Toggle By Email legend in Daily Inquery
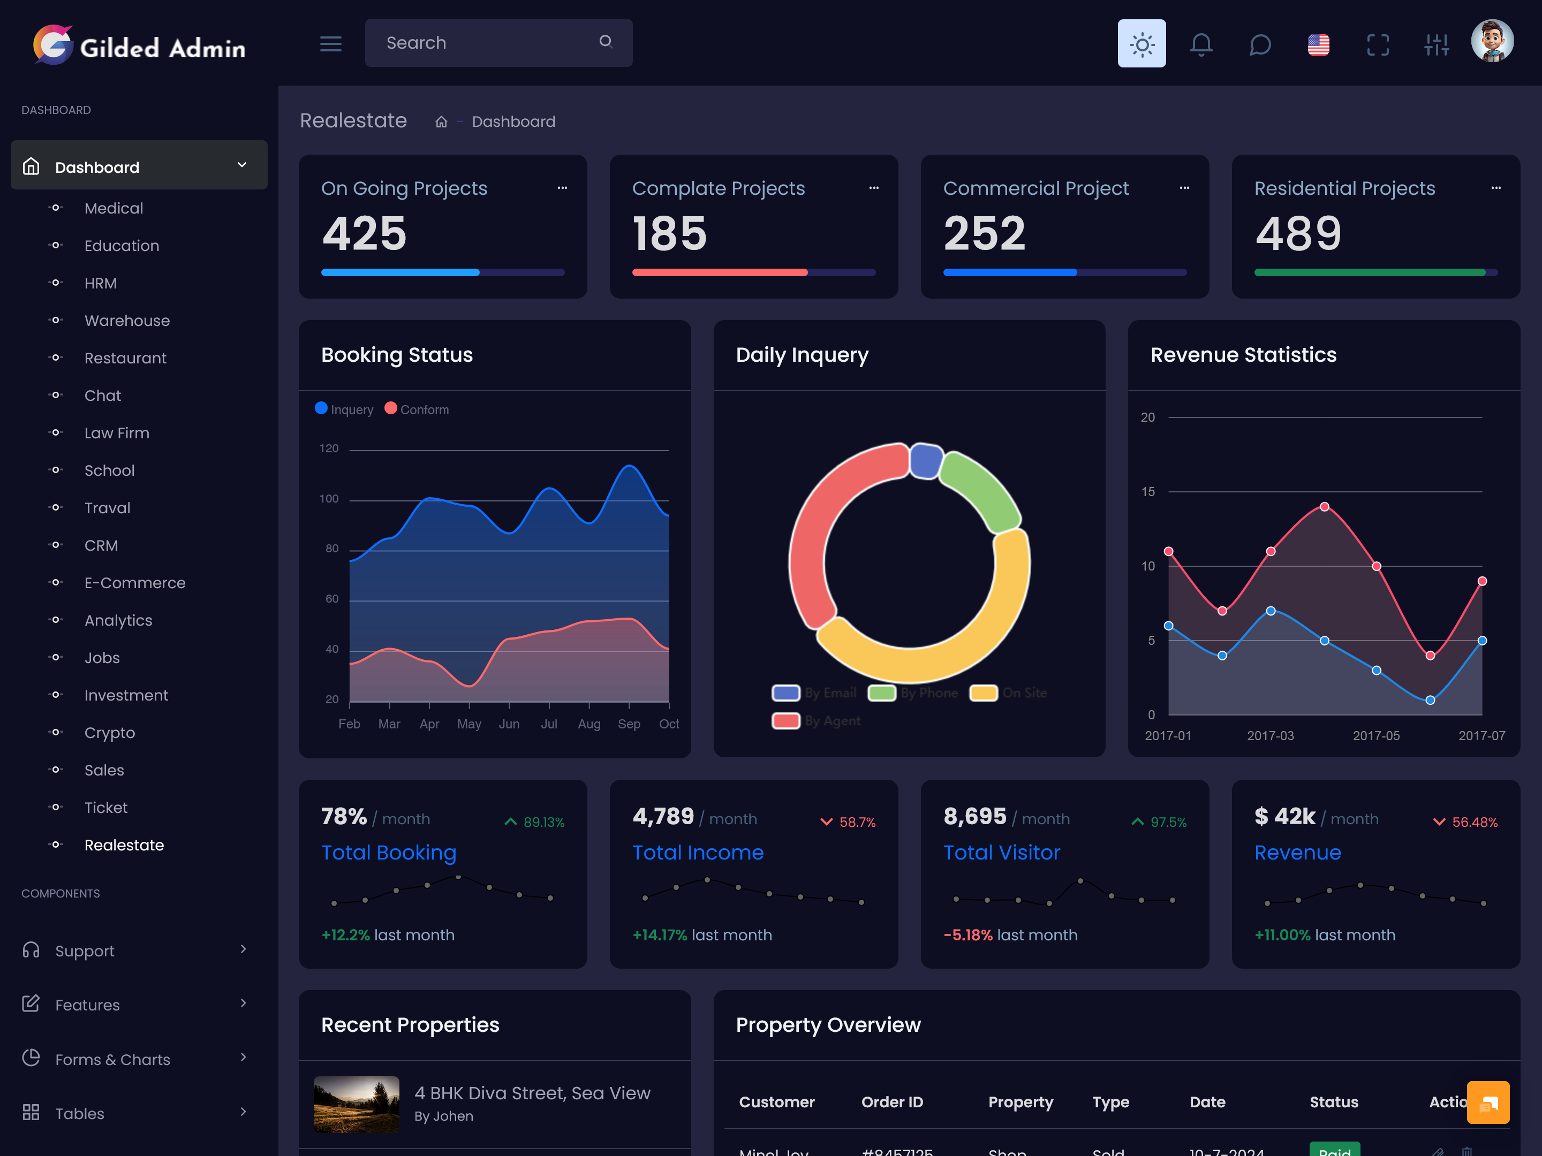The height and width of the screenshot is (1156, 1542). click(x=814, y=693)
